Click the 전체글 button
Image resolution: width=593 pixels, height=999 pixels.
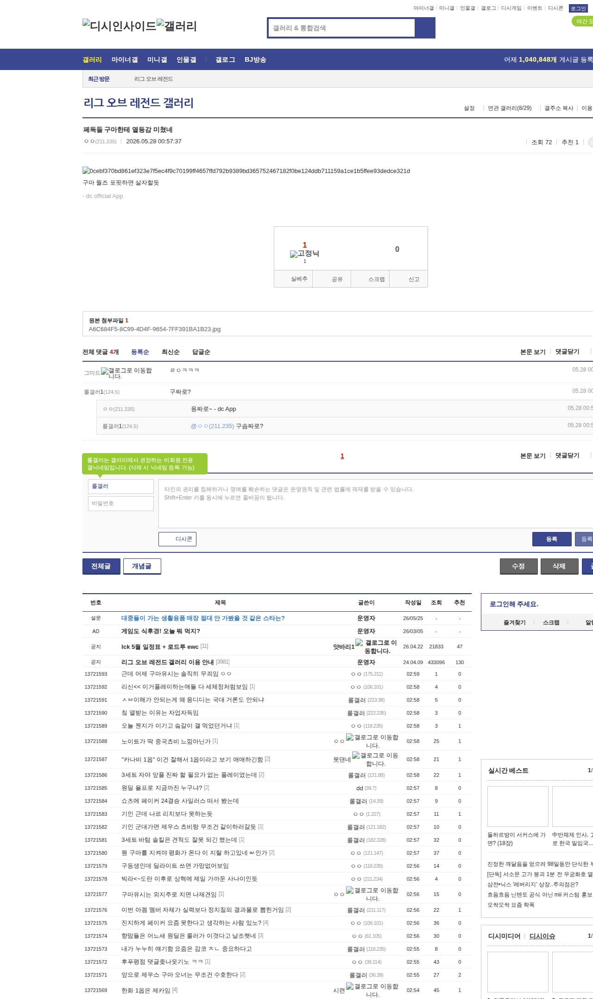(101, 566)
